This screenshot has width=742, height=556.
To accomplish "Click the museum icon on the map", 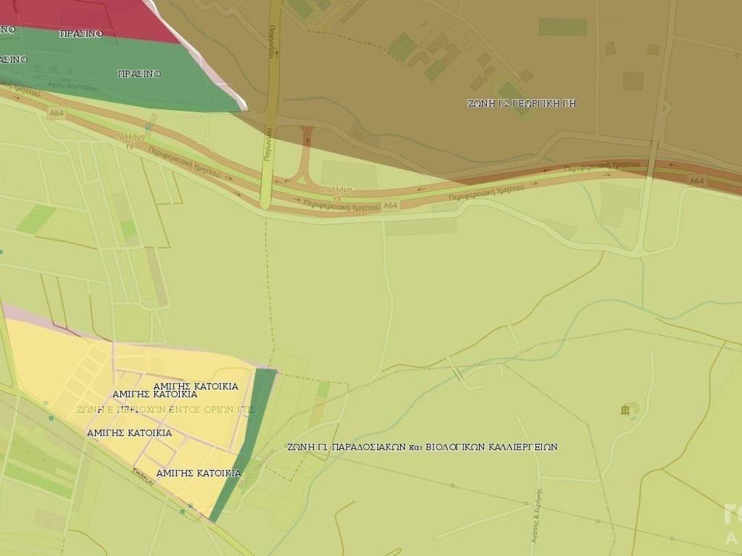I will (x=625, y=410).
